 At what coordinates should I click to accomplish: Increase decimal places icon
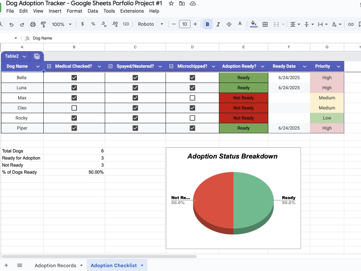[115, 24]
